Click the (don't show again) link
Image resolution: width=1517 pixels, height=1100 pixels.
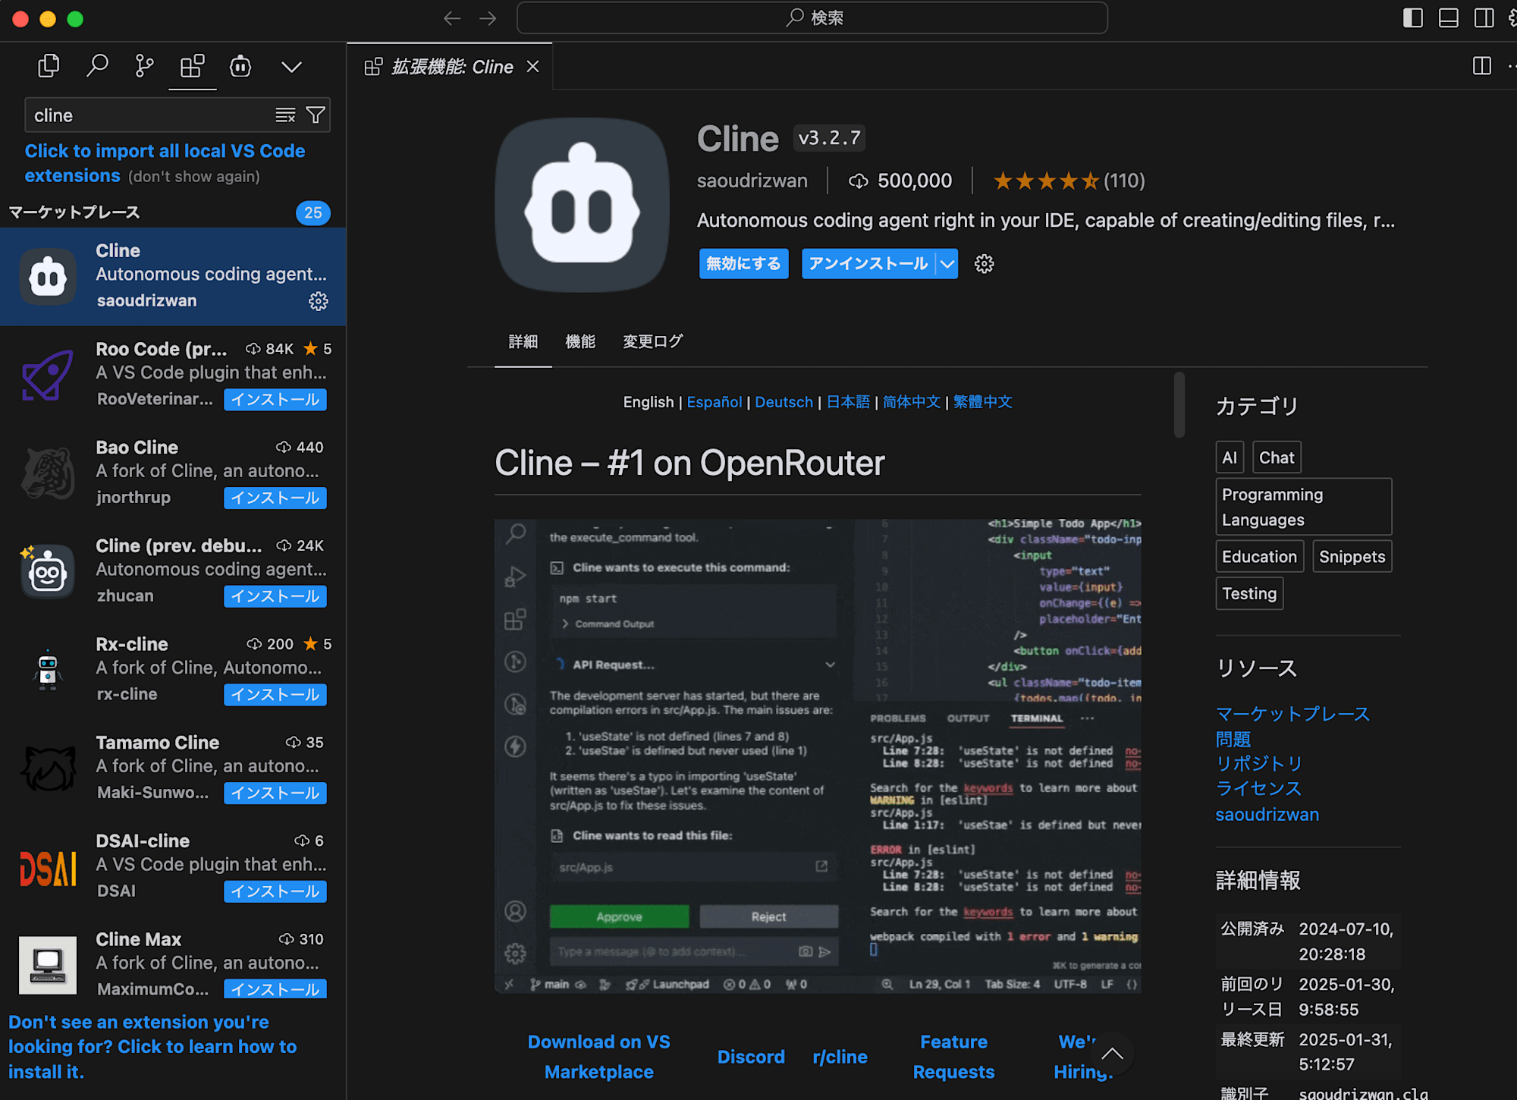click(x=194, y=177)
